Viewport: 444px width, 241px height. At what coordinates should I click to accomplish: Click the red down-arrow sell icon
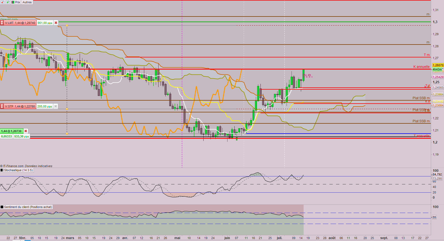click(x=2, y=2)
